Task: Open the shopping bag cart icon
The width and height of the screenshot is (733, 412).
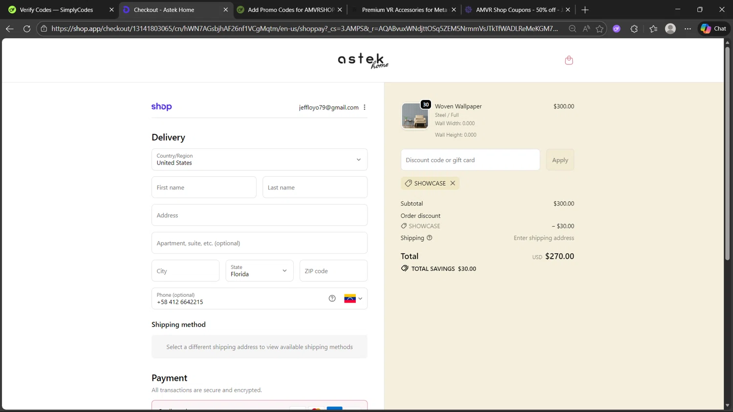Action: click(569, 60)
